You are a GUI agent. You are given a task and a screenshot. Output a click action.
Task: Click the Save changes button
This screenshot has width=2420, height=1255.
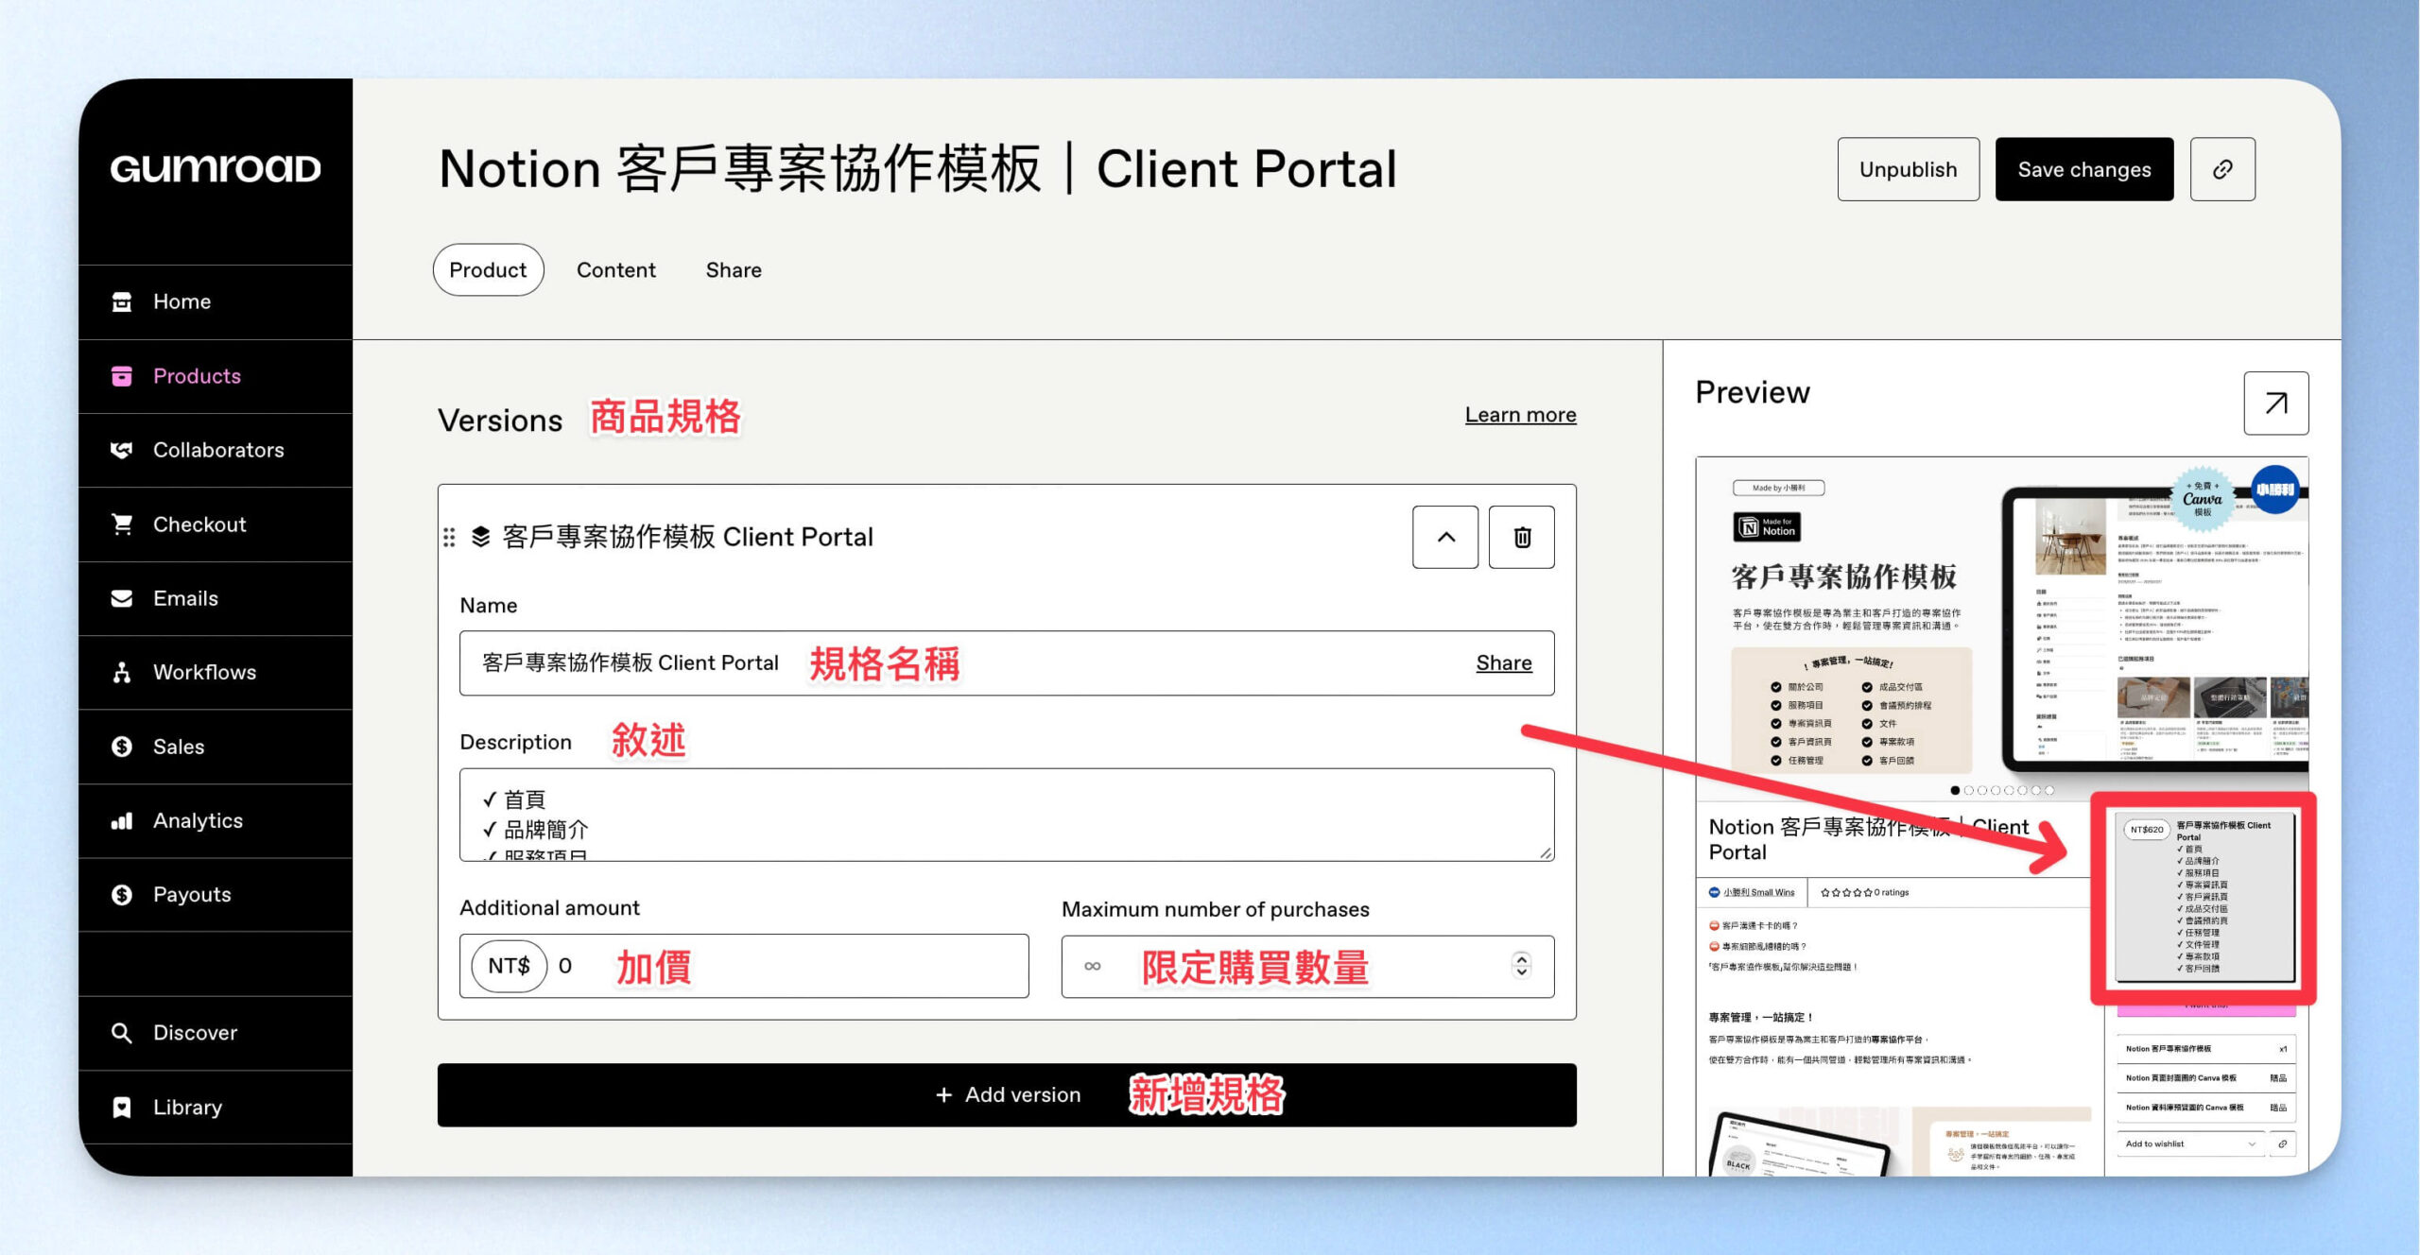pyautogui.click(x=2084, y=169)
